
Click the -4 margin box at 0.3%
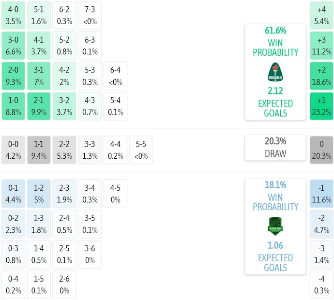(x=321, y=285)
